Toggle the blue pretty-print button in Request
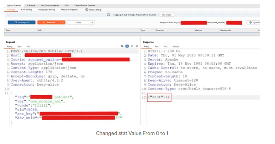The image size is (275, 144). [127, 46]
